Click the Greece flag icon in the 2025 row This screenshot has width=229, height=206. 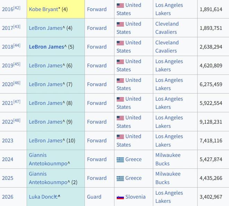120,178
